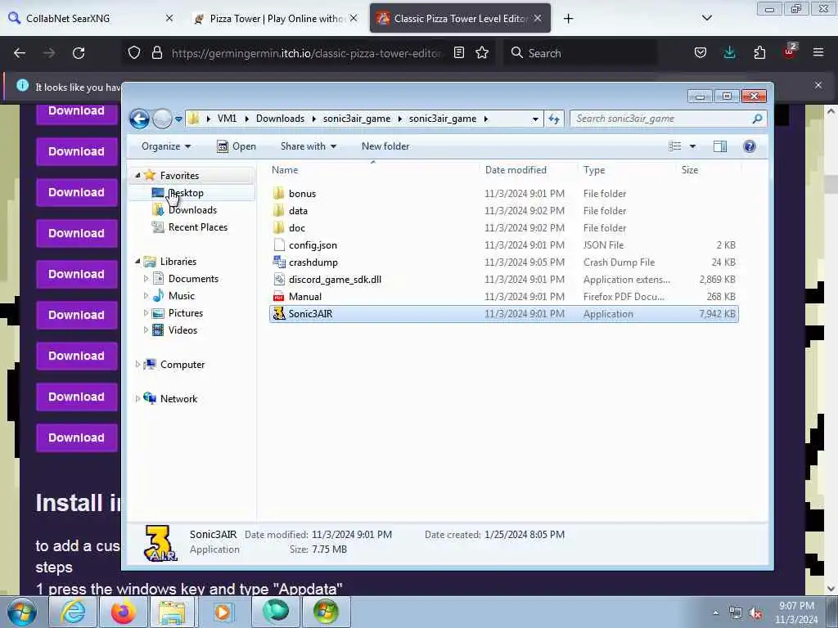Sort by Size column header
The height and width of the screenshot is (628, 838).
689,170
